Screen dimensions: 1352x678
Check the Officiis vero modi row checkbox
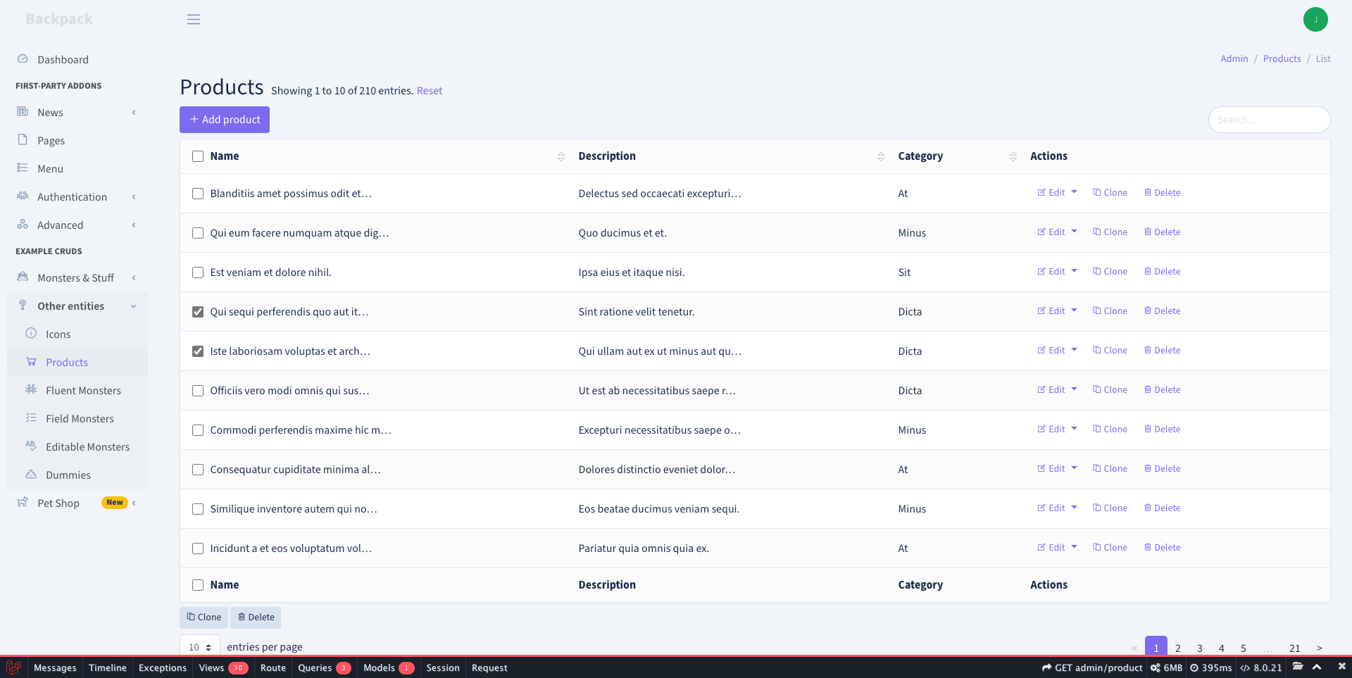click(x=198, y=391)
